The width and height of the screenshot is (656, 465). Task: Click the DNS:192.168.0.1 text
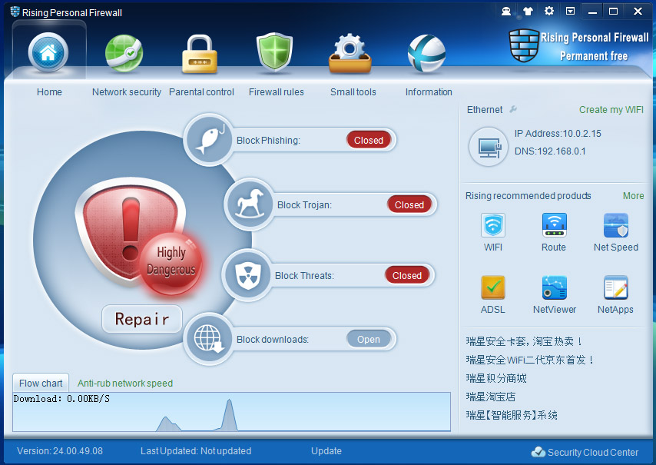(x=550, y=151)
